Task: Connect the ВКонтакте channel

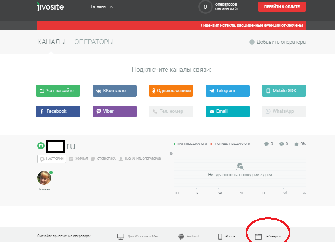Action: [x=114, y=91]
